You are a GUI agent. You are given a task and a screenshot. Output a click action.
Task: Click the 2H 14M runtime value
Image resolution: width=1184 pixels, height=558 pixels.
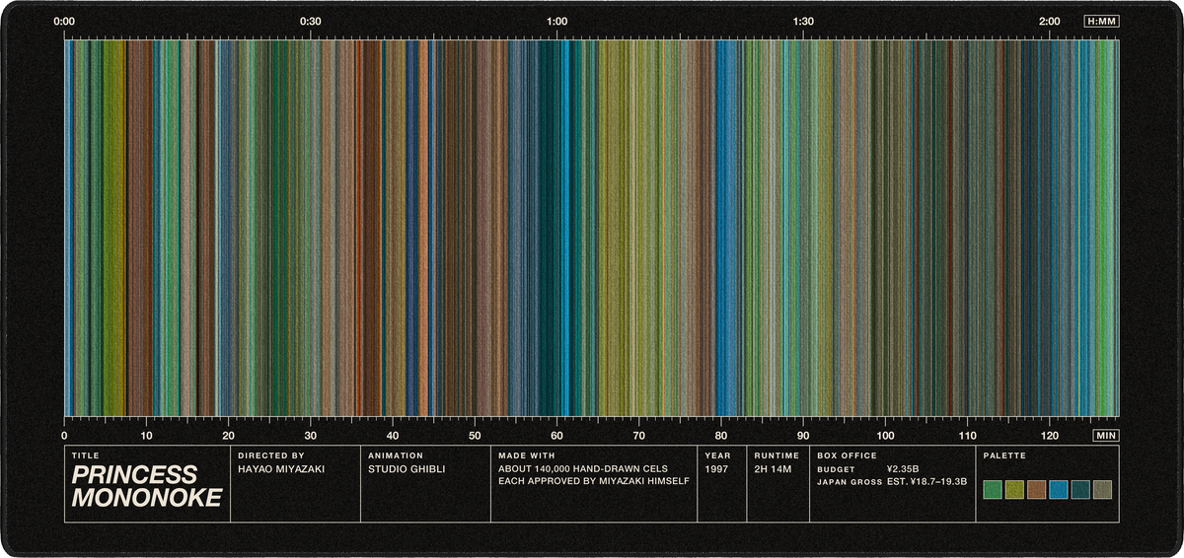[775, 469]
